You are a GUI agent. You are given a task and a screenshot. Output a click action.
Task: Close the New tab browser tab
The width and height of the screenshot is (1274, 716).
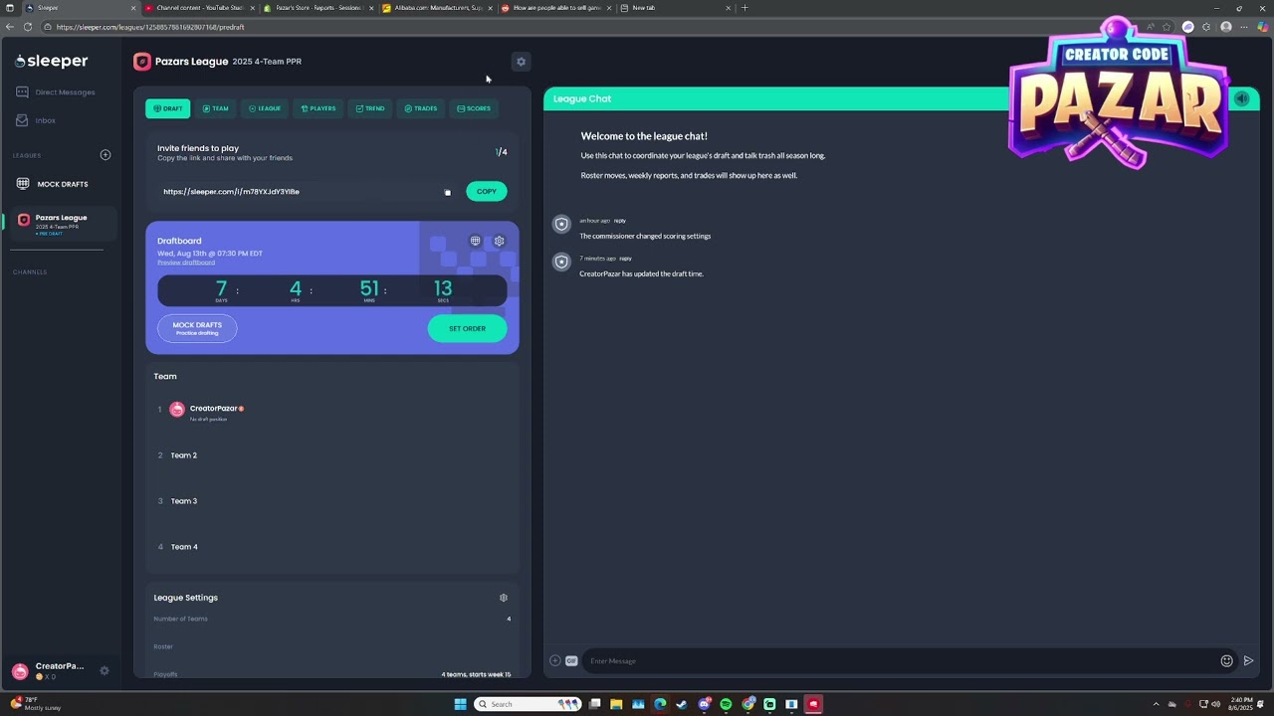point(728,8)
